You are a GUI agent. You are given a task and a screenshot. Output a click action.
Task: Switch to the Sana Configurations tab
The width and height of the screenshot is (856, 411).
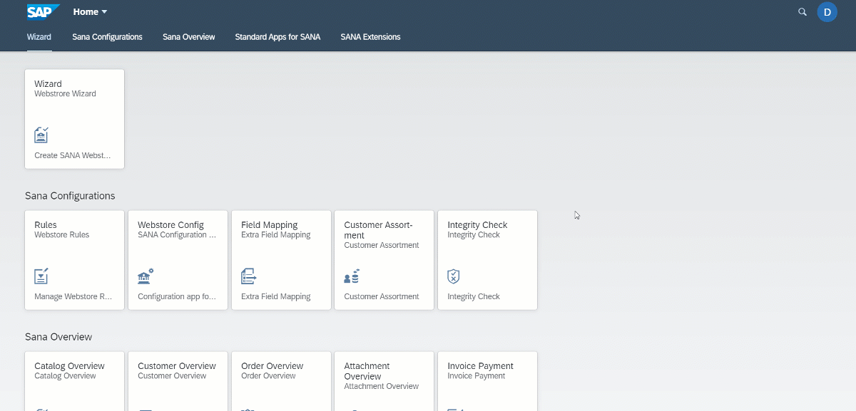[x=107, y=37]
